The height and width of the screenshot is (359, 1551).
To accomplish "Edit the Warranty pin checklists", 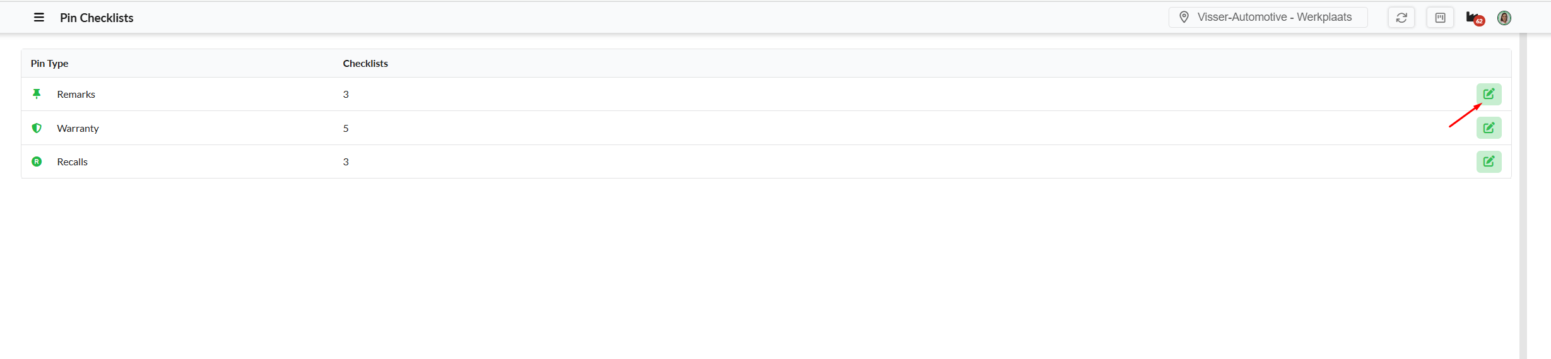I will (1489, 128).
